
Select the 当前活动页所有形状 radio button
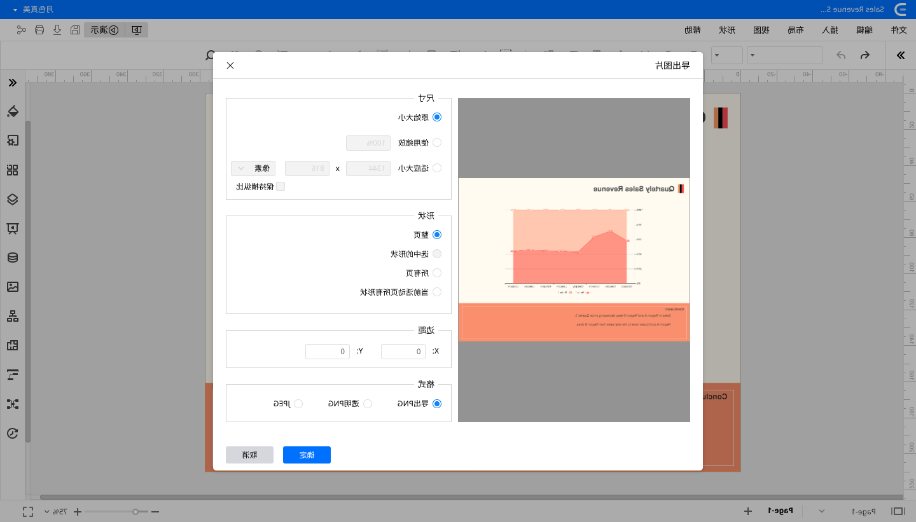437,292
